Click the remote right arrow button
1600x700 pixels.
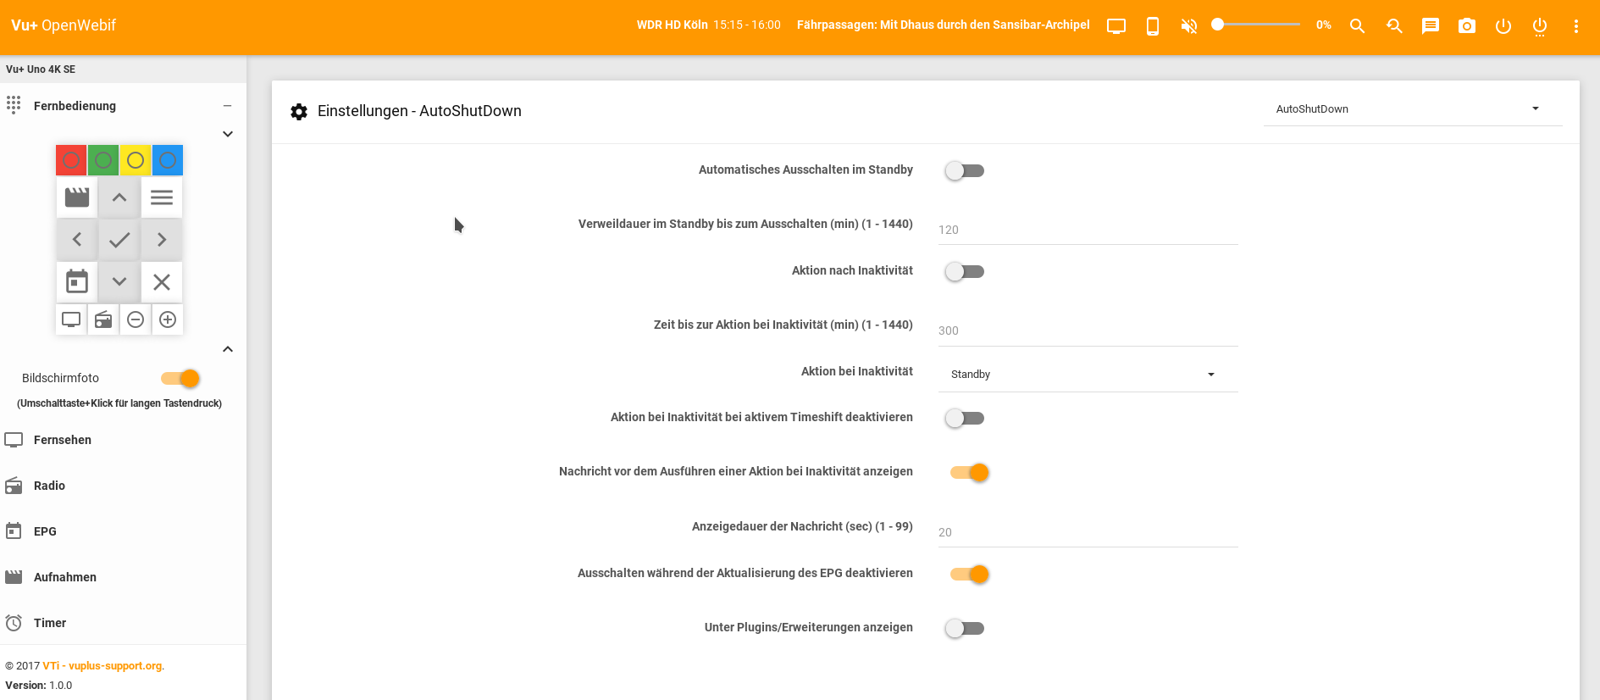(162, 240)
